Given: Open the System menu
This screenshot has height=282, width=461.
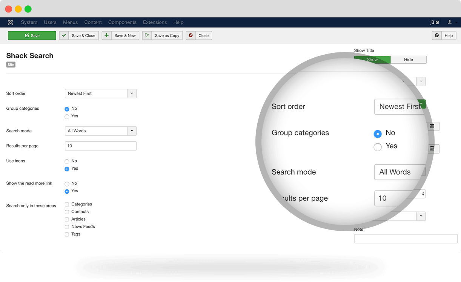Looking at the screenshot, I should click(x=29, y=22).
